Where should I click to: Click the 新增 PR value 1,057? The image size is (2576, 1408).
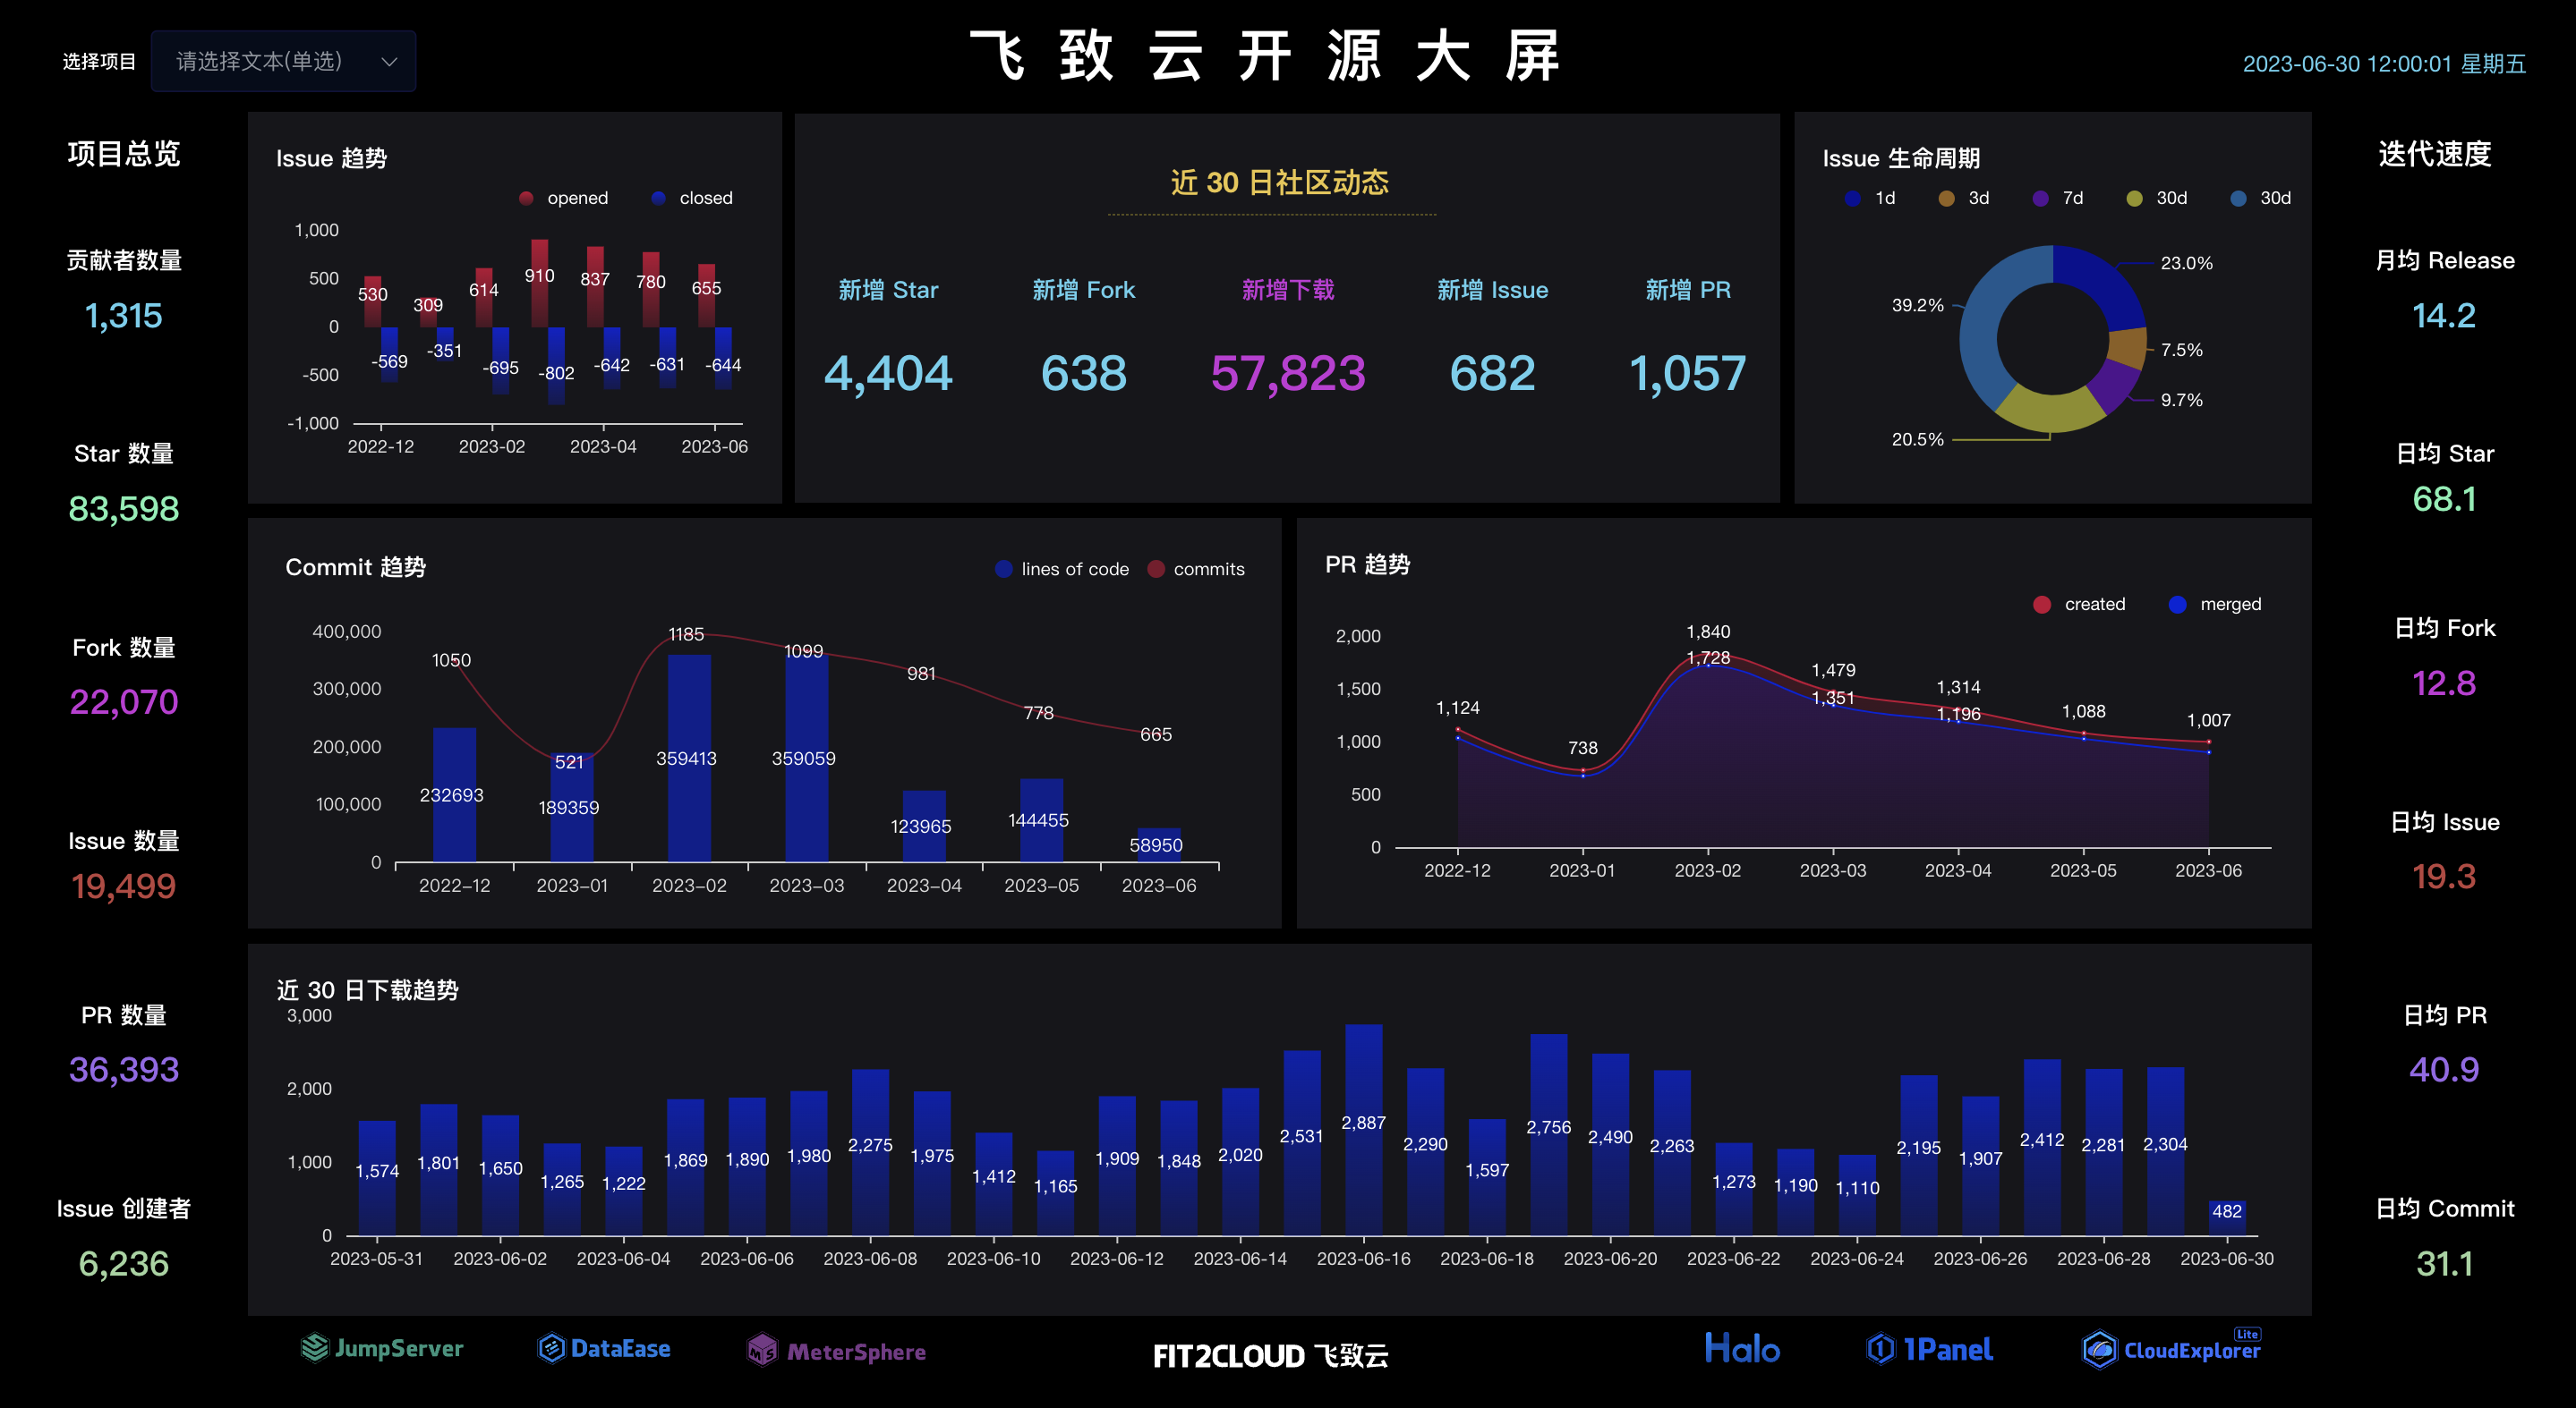(1688, 373)
